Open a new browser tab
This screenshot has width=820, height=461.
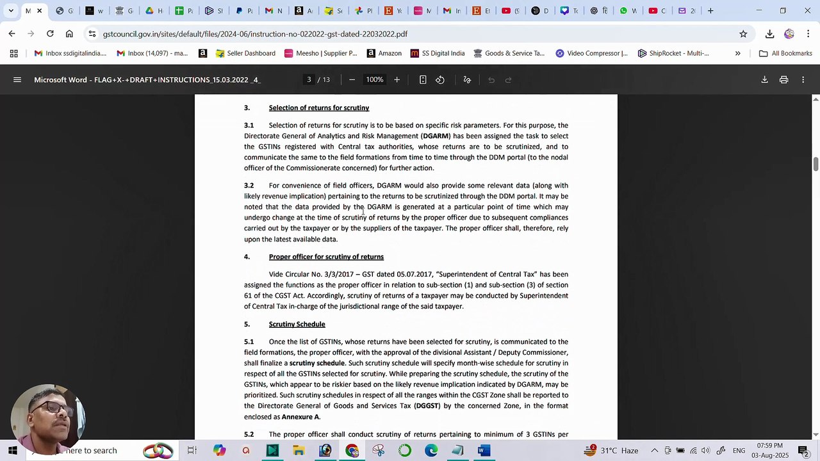click(710, 11)
